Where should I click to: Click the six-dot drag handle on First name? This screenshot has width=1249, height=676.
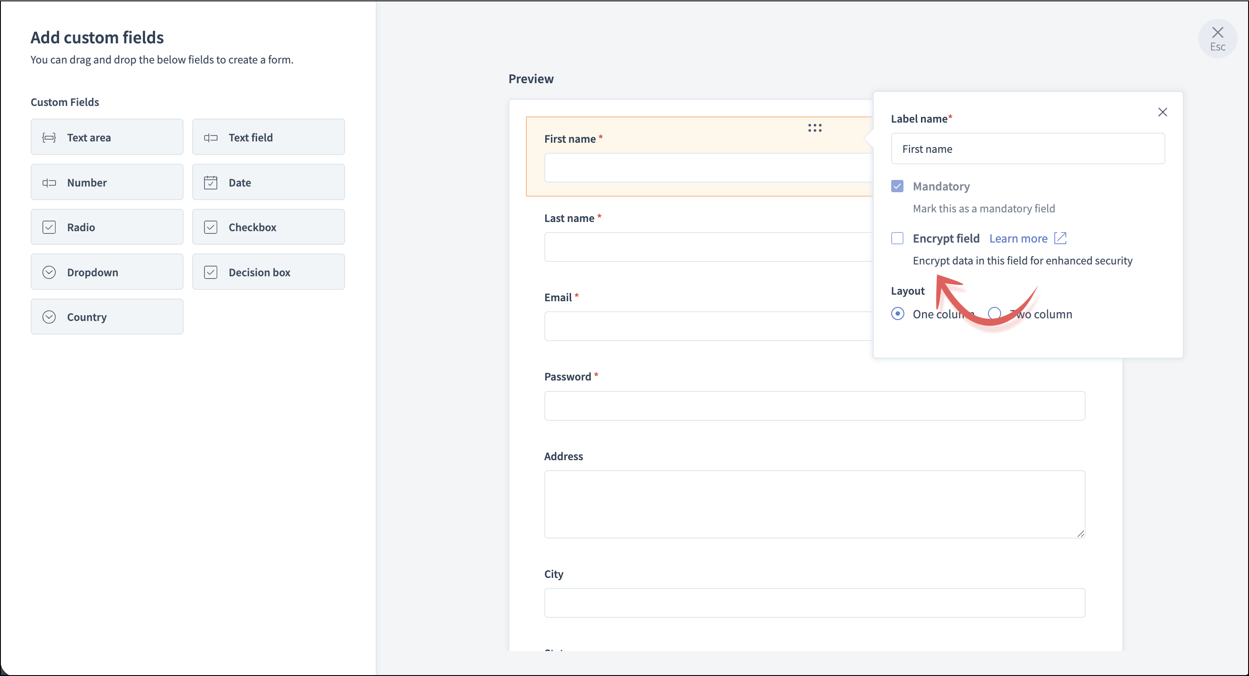[815, 128]
